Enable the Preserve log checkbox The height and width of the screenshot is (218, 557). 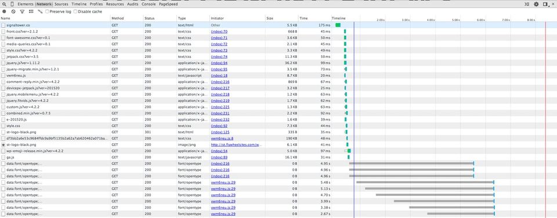(47, 12)
